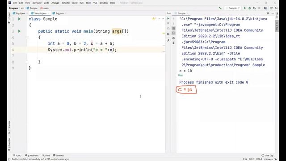The image size is (286, 161).
Task: Open the Window menu
Action: pyautogui.click(x=104, y=3)
